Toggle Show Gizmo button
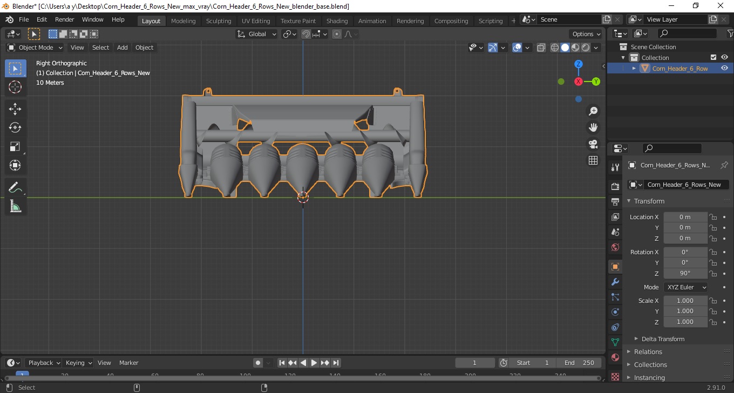 pos(493,48)
